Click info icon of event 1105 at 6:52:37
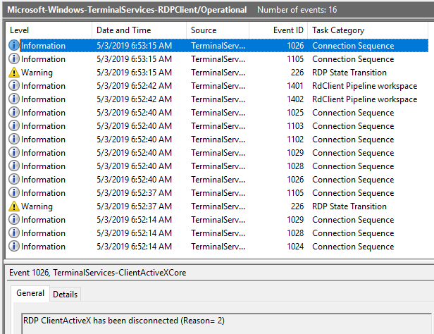 [x=14, y=192]
